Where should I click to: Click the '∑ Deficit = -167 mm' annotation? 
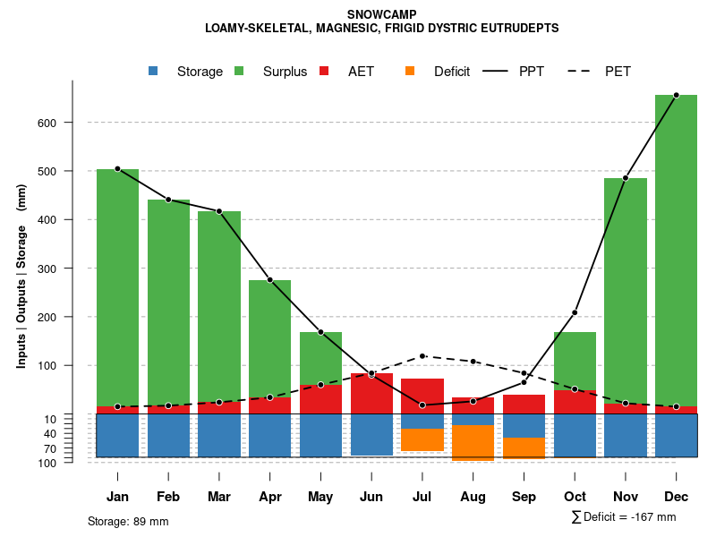(623, 517)
